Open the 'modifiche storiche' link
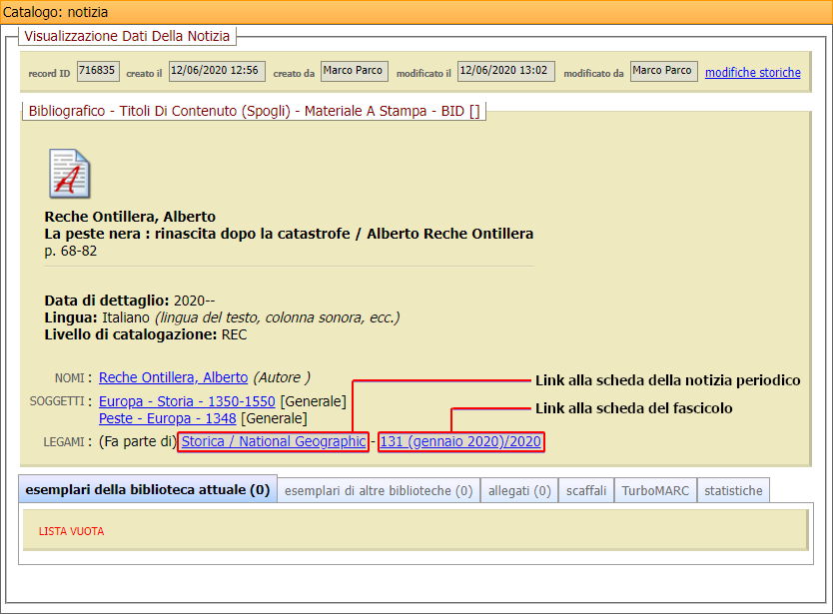833x614 pixels. coord(752,73)
